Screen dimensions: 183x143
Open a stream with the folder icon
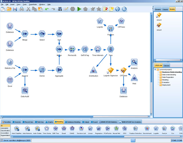click(x=9, y=9)
